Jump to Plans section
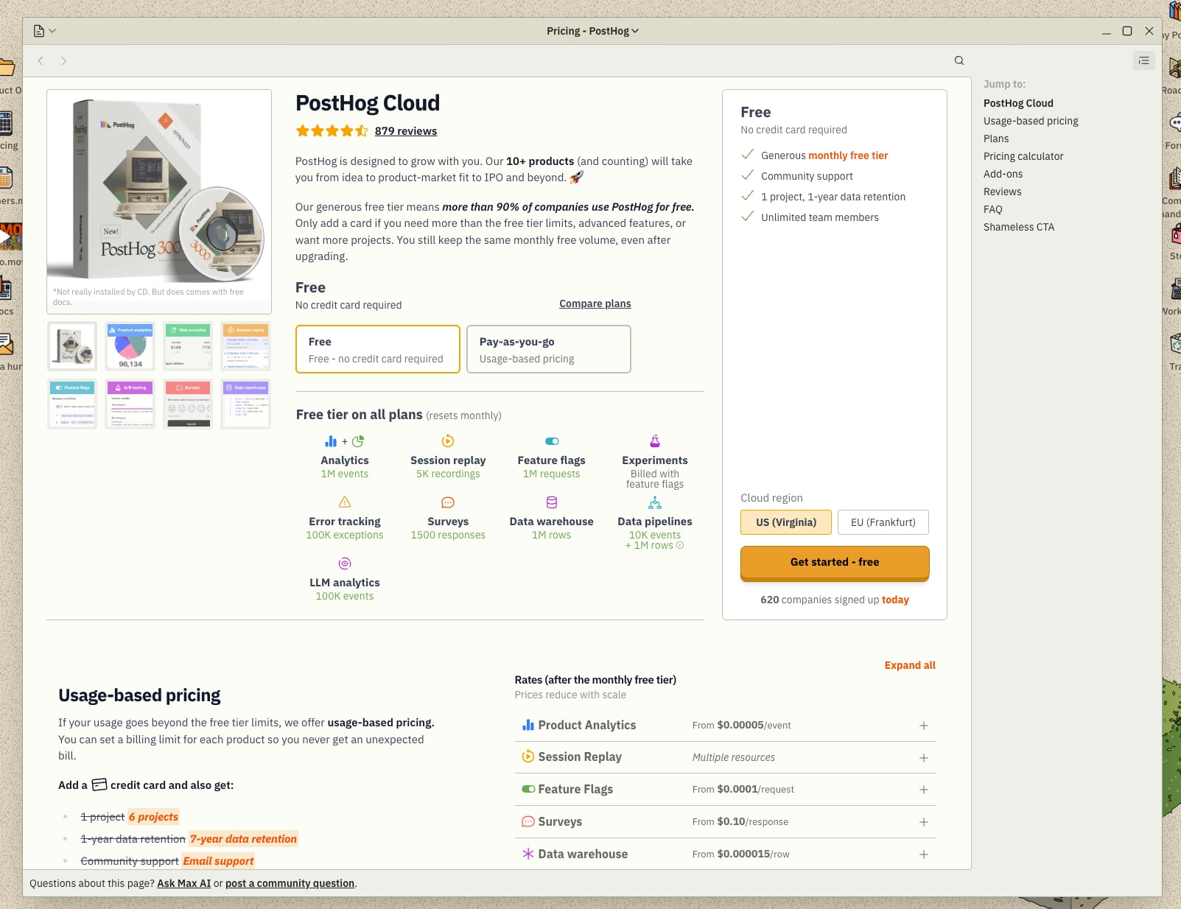The height and width of the screenshot is (909, 1181). tap(996, 138)
